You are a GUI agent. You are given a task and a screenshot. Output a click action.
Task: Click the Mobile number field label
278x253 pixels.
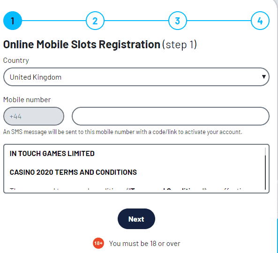pyautogui.click(x=27, y=100)
